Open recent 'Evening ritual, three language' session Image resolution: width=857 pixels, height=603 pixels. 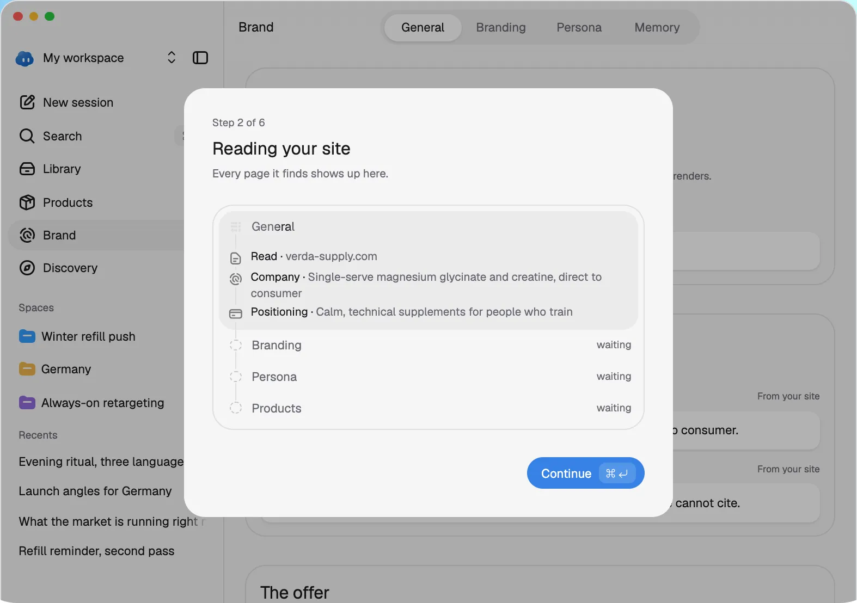tap(101, 462)
